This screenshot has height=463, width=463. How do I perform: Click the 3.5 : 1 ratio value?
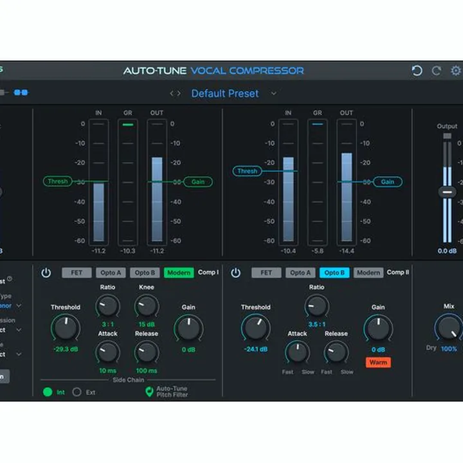tap(317, 324)
